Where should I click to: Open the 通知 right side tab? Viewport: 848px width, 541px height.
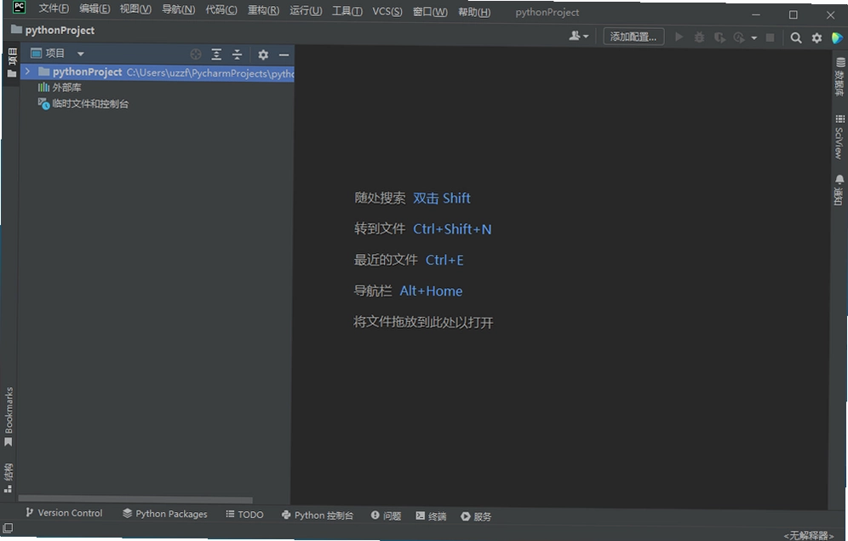pos(839,190)
